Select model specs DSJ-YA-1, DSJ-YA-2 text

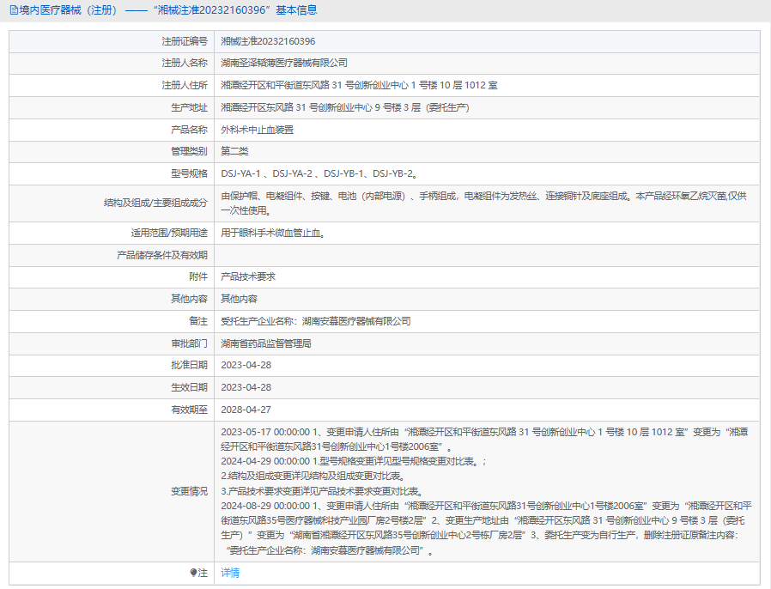(x=319, y=173)
